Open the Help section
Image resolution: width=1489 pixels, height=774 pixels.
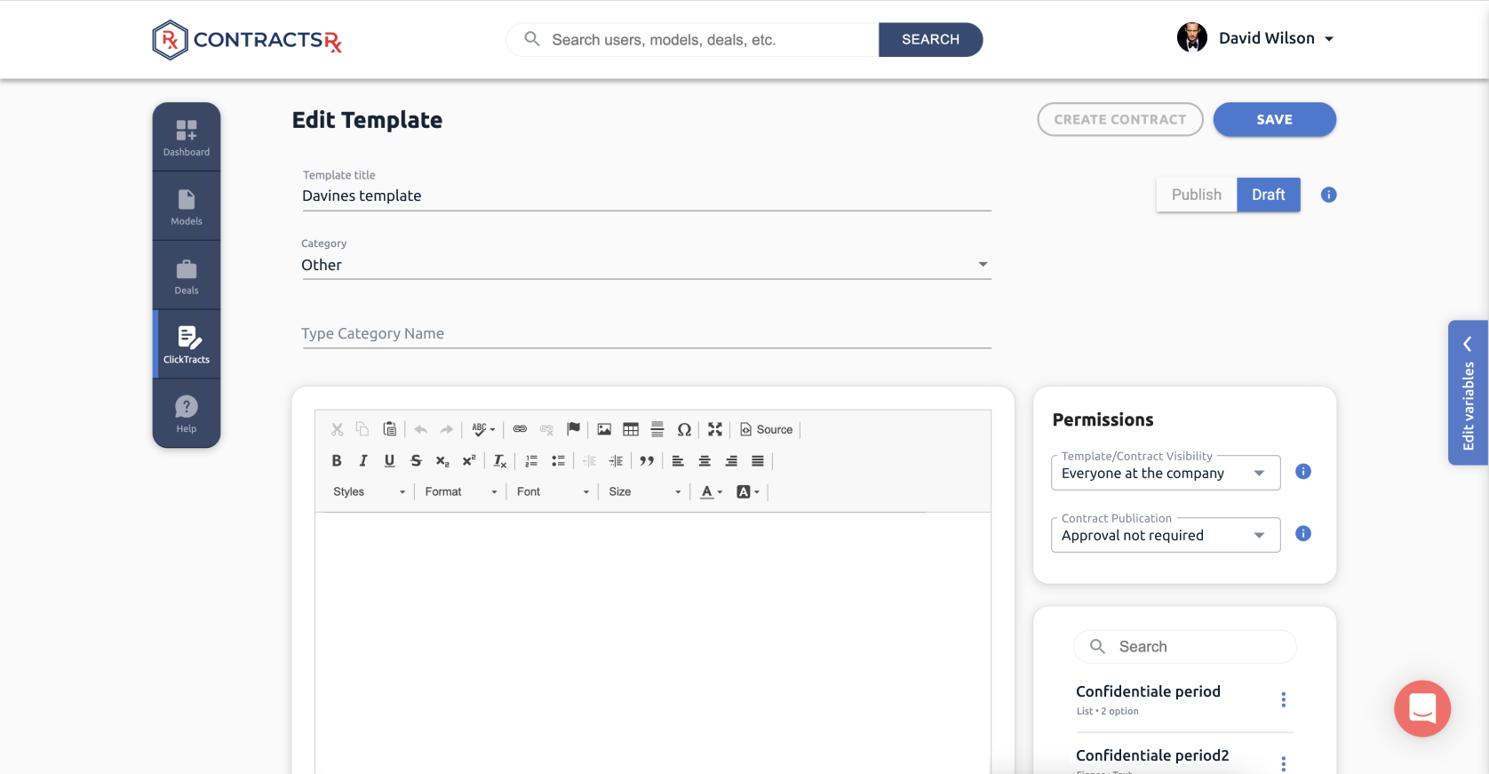point(187,414)
